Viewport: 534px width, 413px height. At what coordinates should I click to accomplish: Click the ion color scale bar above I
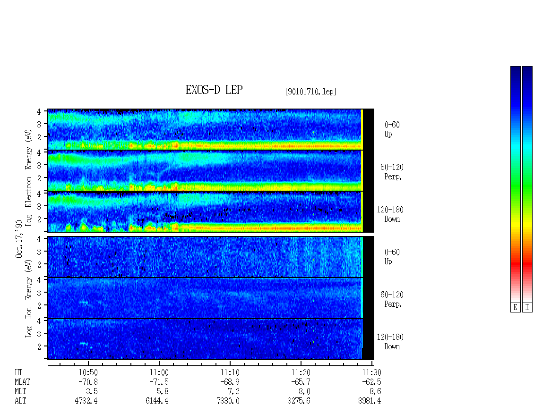pos(527,184)
